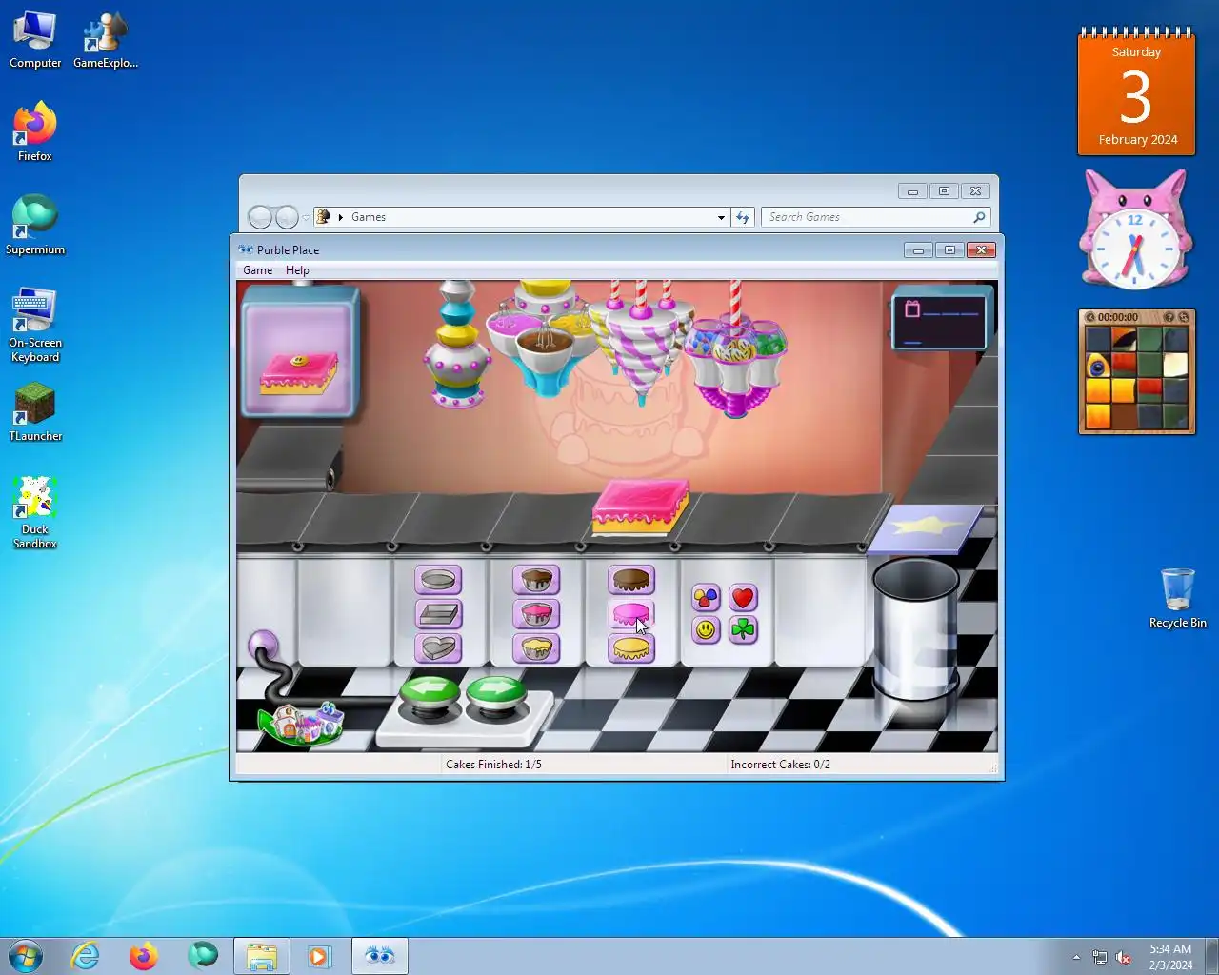
Task: Click the Start button
Action: (26, 955)
